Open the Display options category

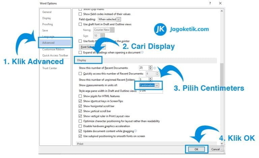(47, 18)
